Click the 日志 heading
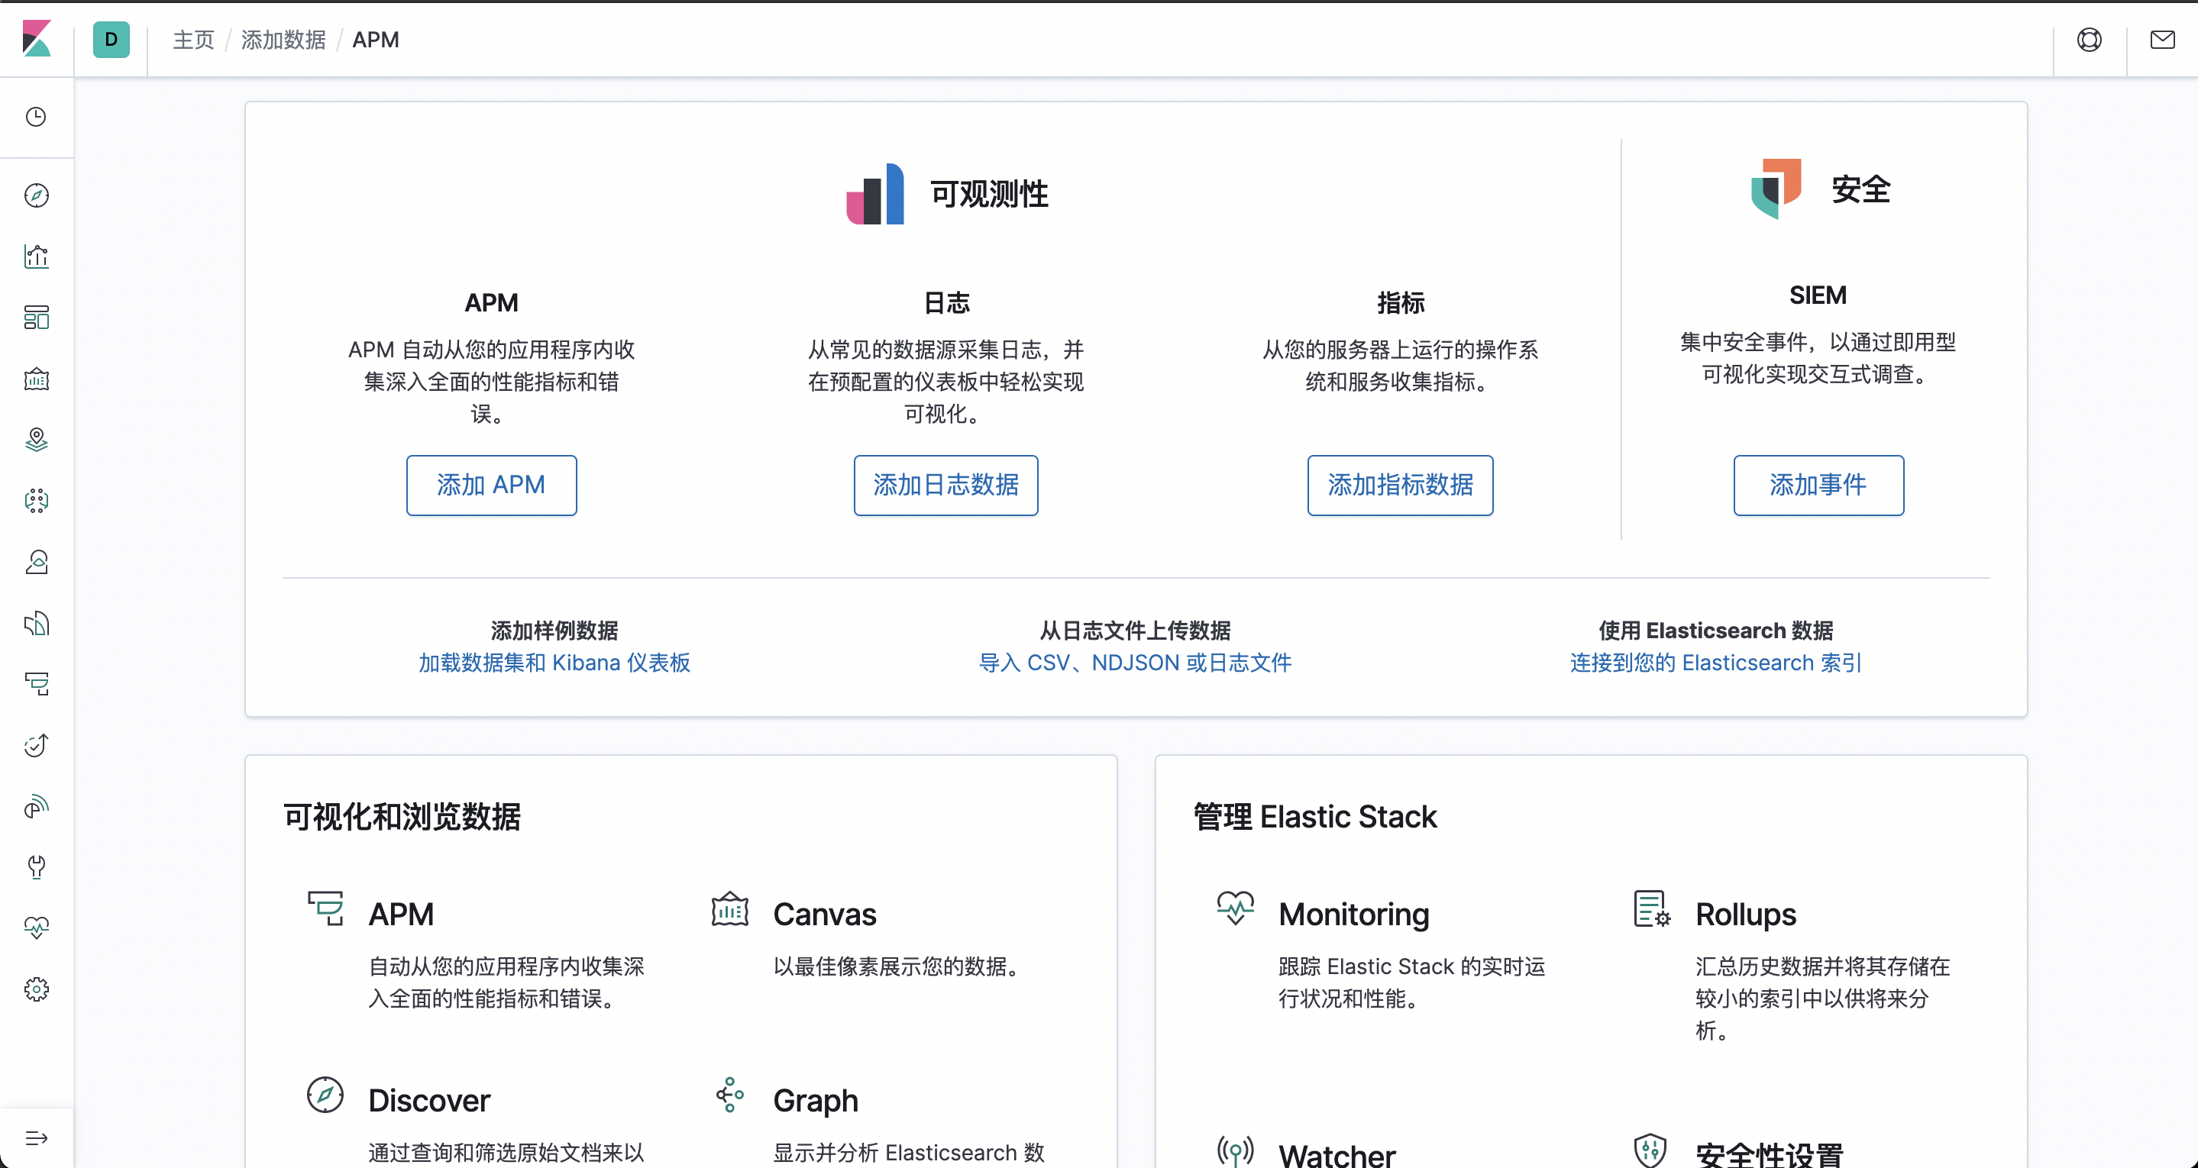The height and width of the screenshot is (1168, 2198). (x=946, y=302)
